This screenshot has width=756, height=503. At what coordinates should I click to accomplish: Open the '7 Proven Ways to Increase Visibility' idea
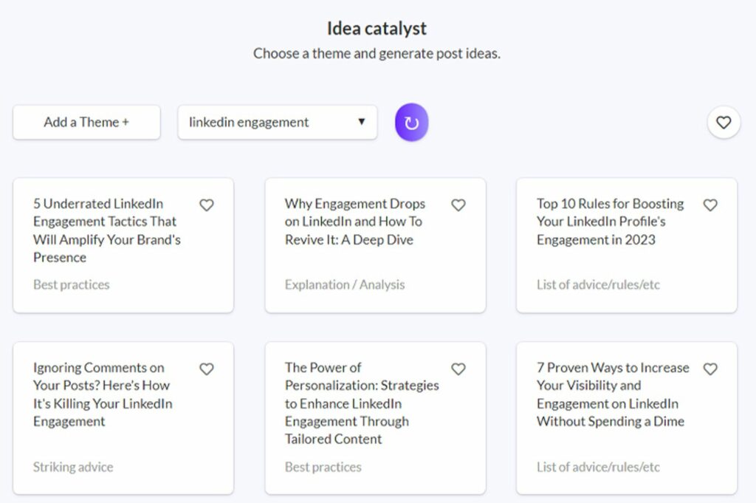pos(611,394)
